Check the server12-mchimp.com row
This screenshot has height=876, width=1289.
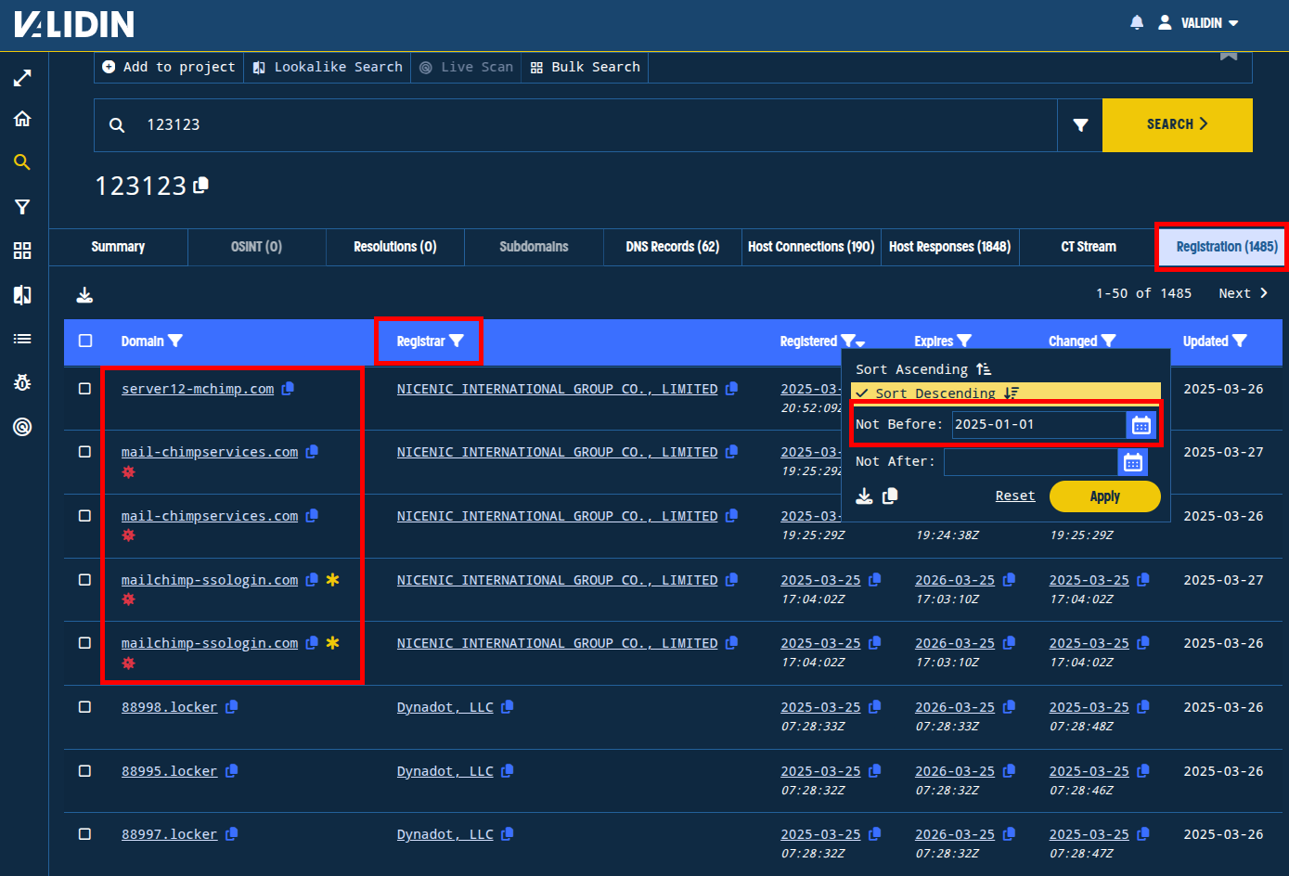84,389
